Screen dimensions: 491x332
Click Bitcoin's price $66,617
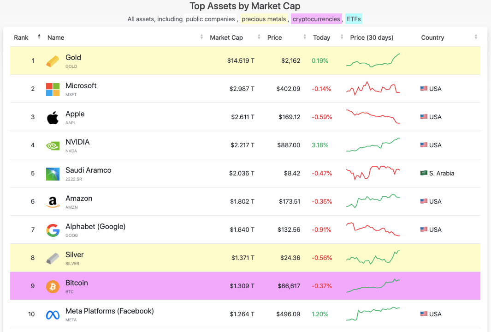click(289, 286)
